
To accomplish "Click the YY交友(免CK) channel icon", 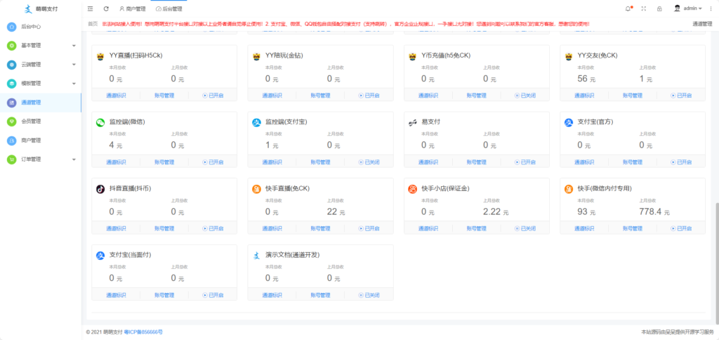I will tap(569, 56).
